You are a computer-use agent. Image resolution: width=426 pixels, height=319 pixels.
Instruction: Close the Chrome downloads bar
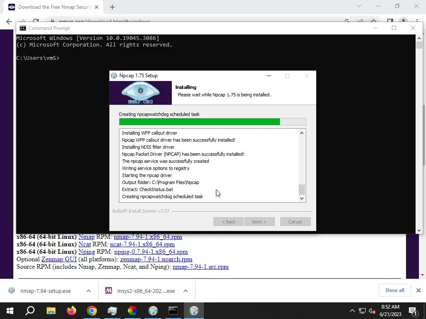[x=419, y=290]
